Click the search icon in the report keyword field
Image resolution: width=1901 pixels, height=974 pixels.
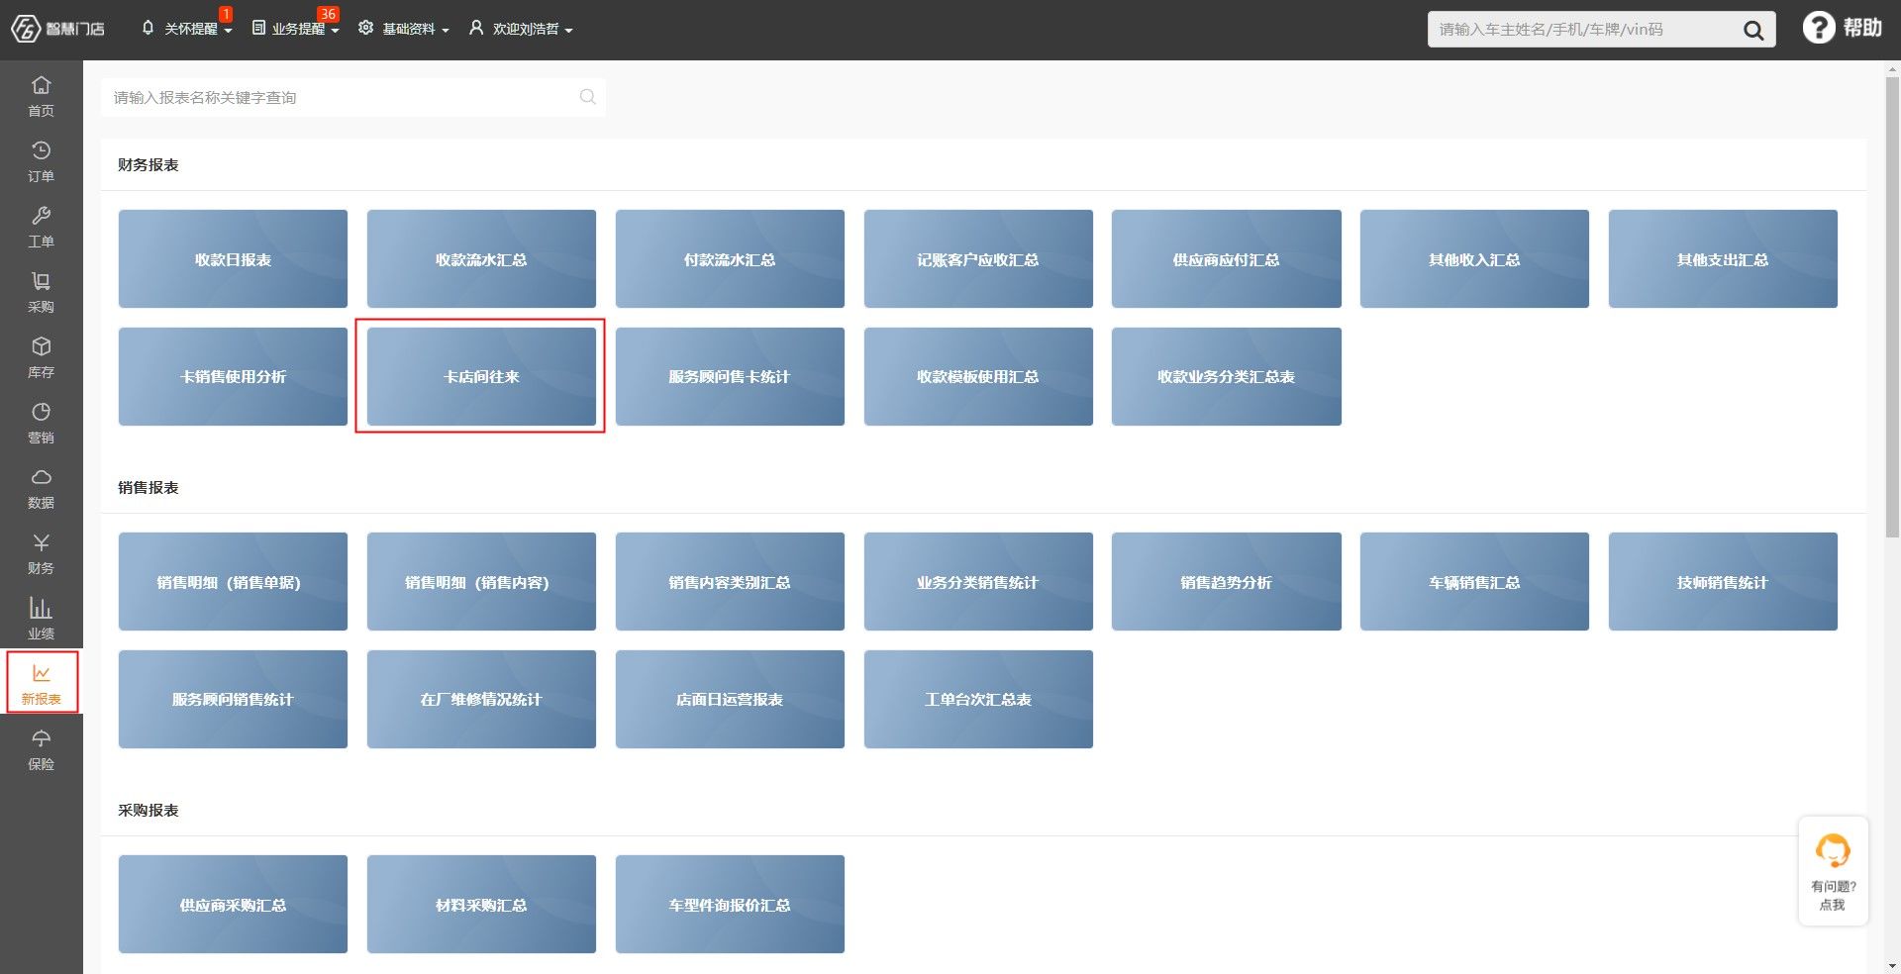587,97
